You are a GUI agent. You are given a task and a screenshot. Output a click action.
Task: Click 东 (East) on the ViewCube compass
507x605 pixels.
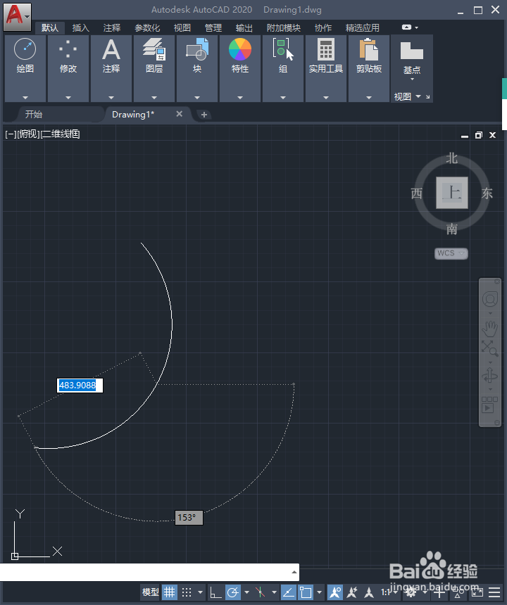[487, 193]
